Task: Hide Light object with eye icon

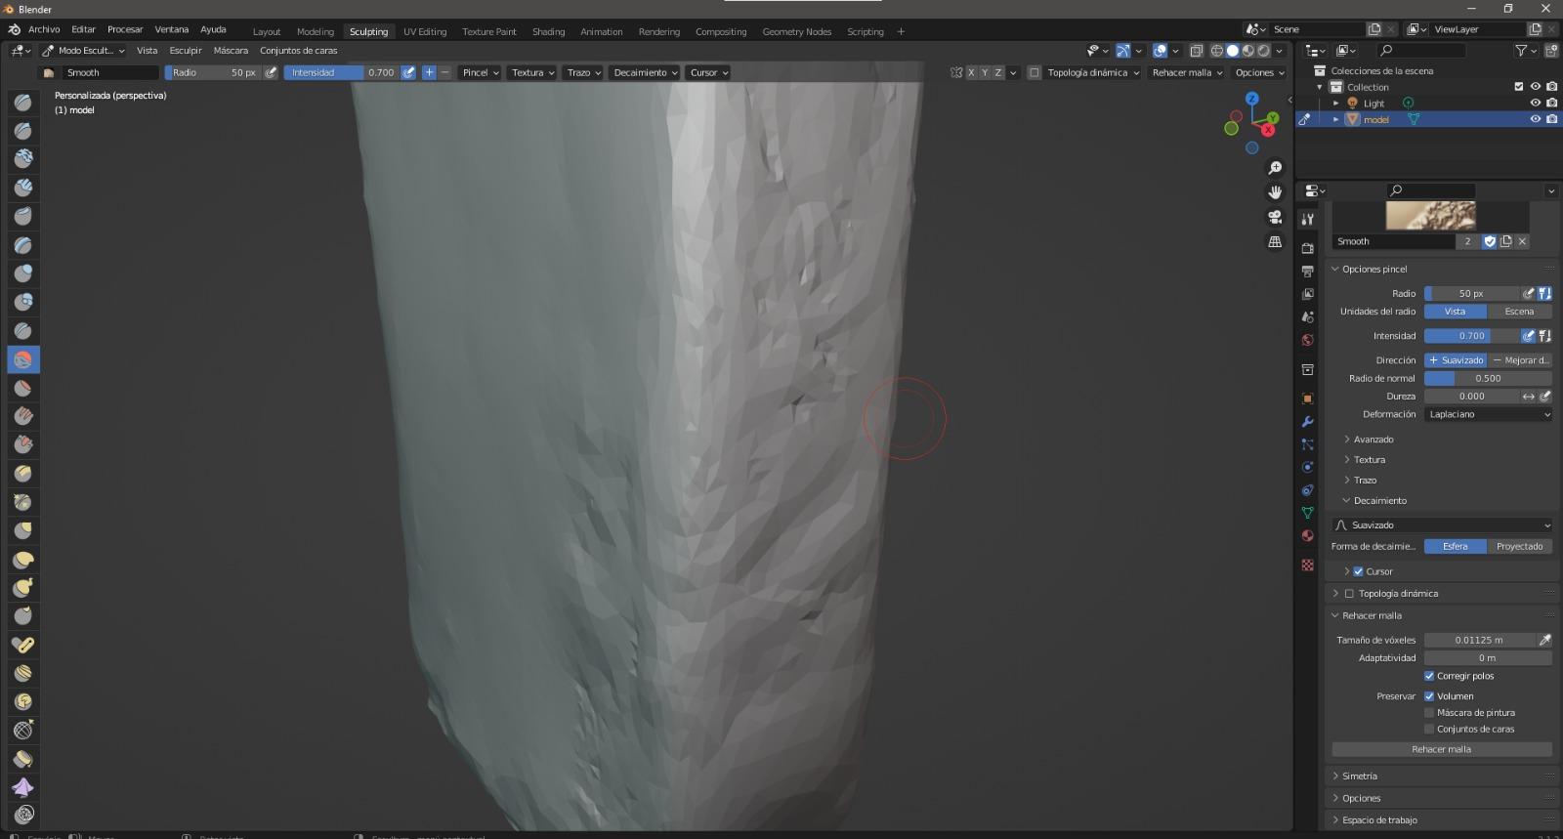Action: (x=1535, y=103)
